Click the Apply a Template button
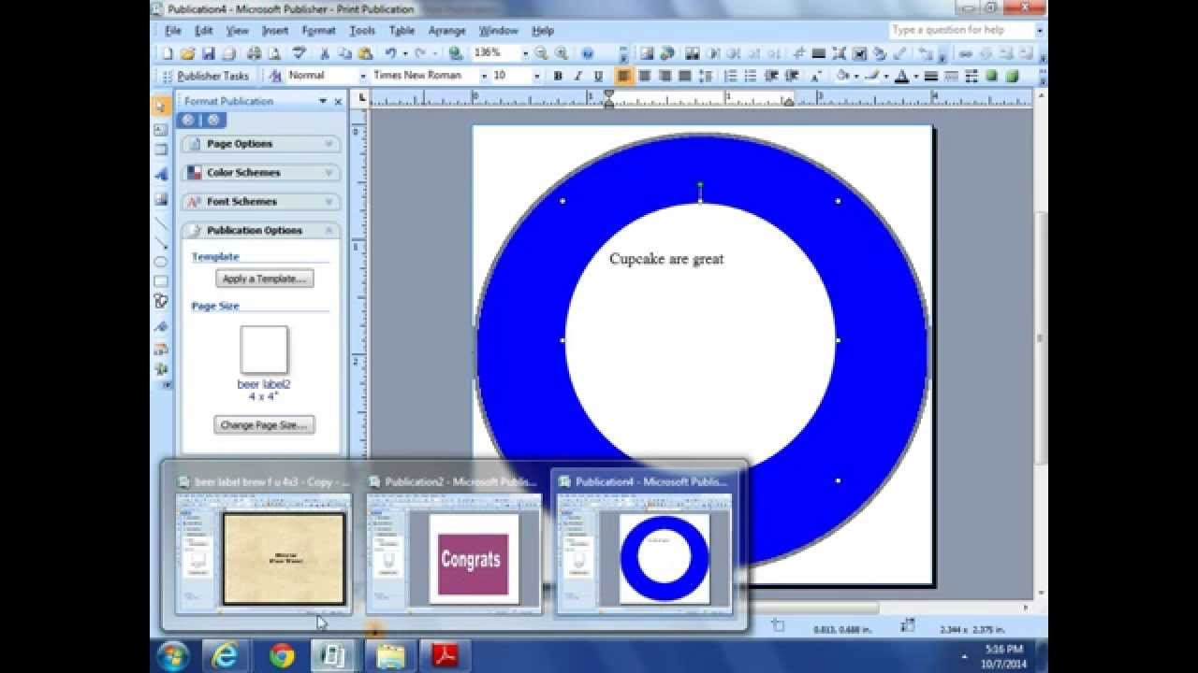 [x=264, y=279]
